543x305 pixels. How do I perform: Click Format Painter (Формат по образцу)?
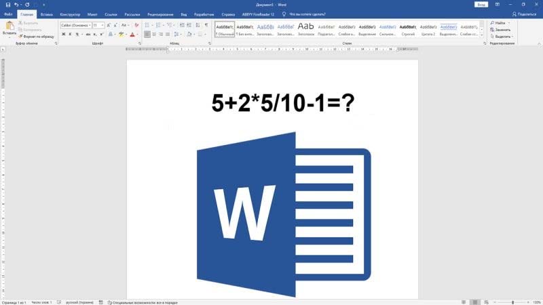pos(37,37)
